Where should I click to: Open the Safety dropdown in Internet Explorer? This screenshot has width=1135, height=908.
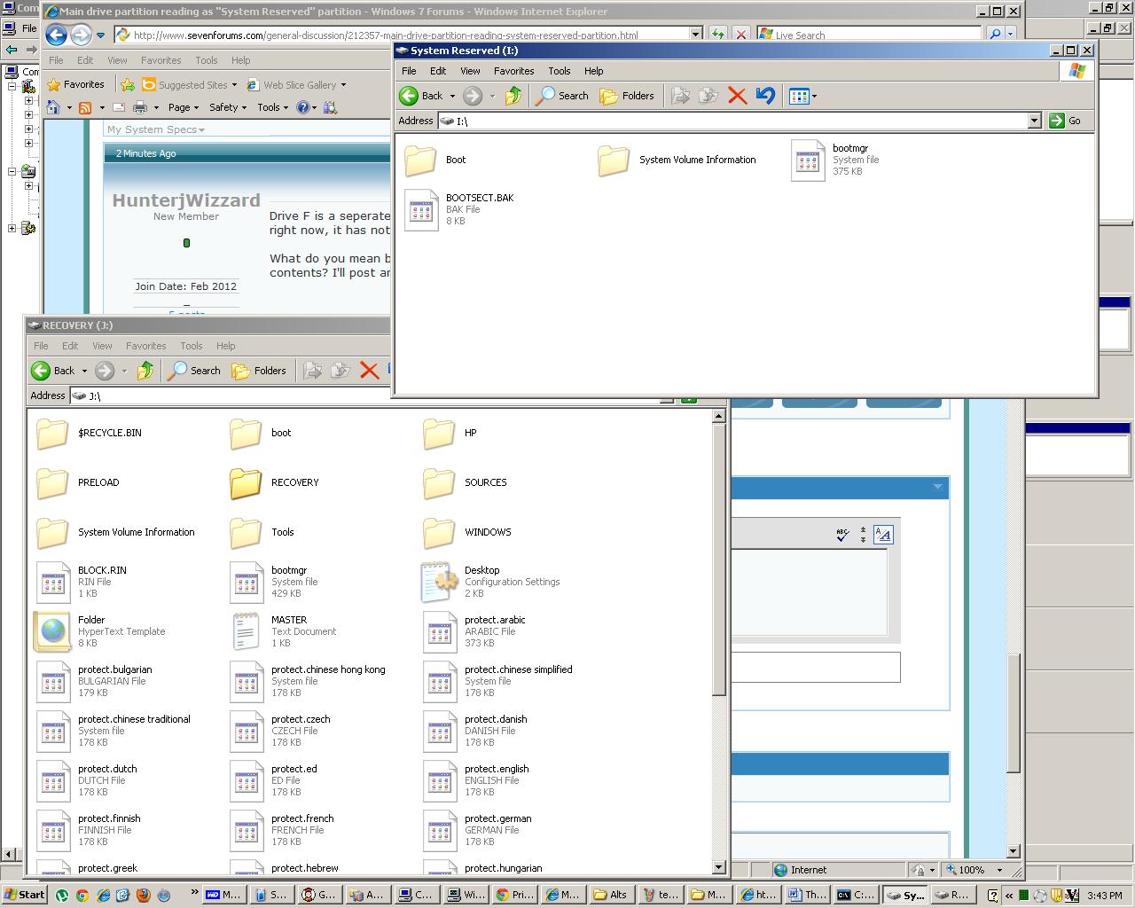click(x=228, y=107)
